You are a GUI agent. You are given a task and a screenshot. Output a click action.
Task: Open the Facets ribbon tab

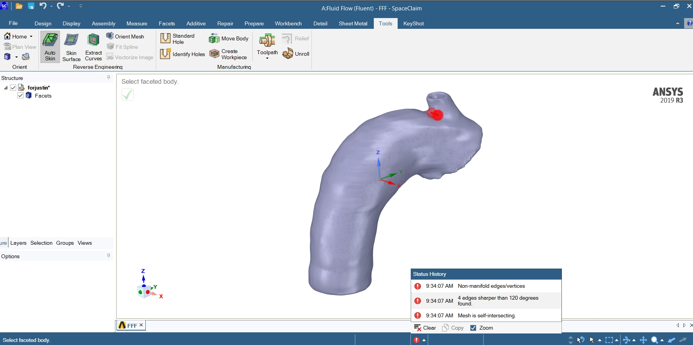tap(167, 23)
